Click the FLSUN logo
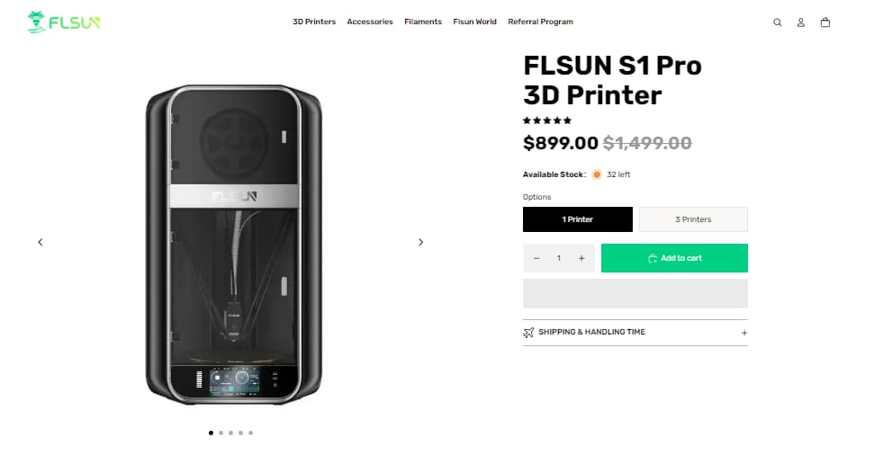This screenshot has width=874, height=455. [x=64, y=22]
